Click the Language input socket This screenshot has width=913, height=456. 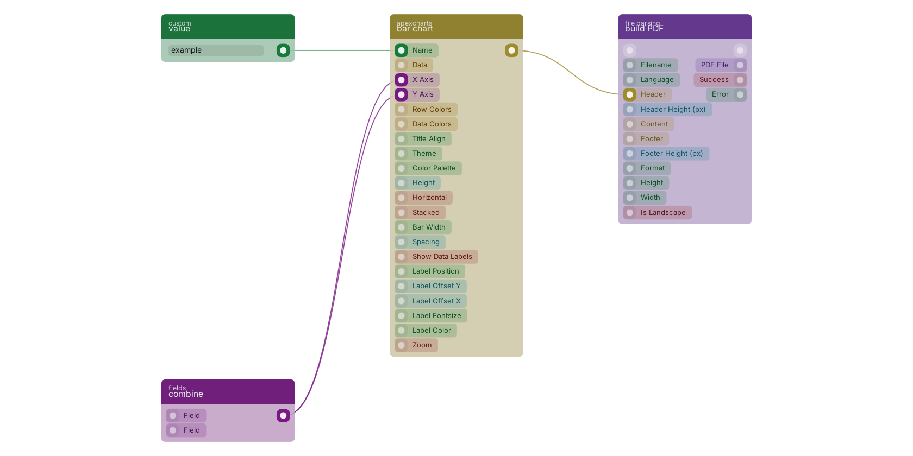click(630, 80)
